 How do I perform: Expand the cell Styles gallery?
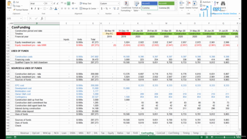[176, 9]
